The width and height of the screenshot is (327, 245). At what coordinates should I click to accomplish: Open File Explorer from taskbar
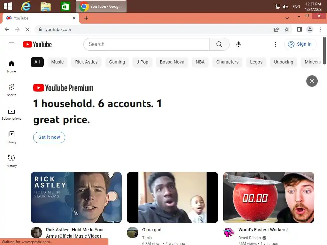46,6
